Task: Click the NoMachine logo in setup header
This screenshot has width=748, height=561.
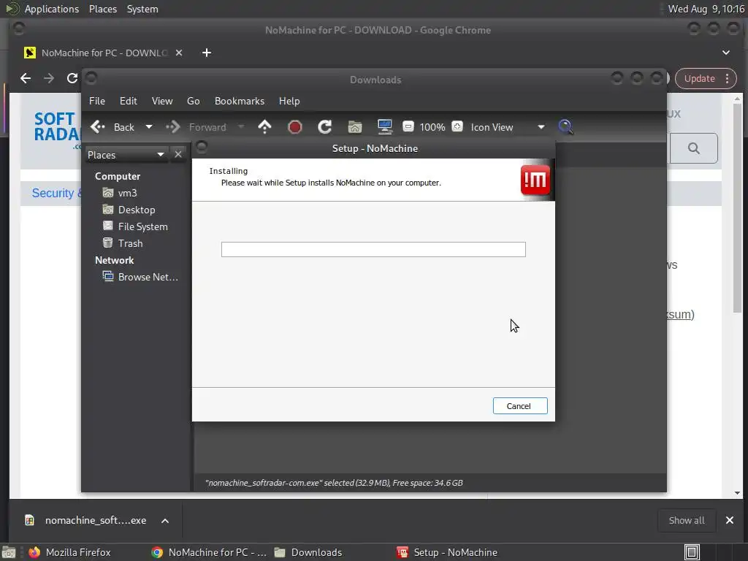Action: pos(535,180)
